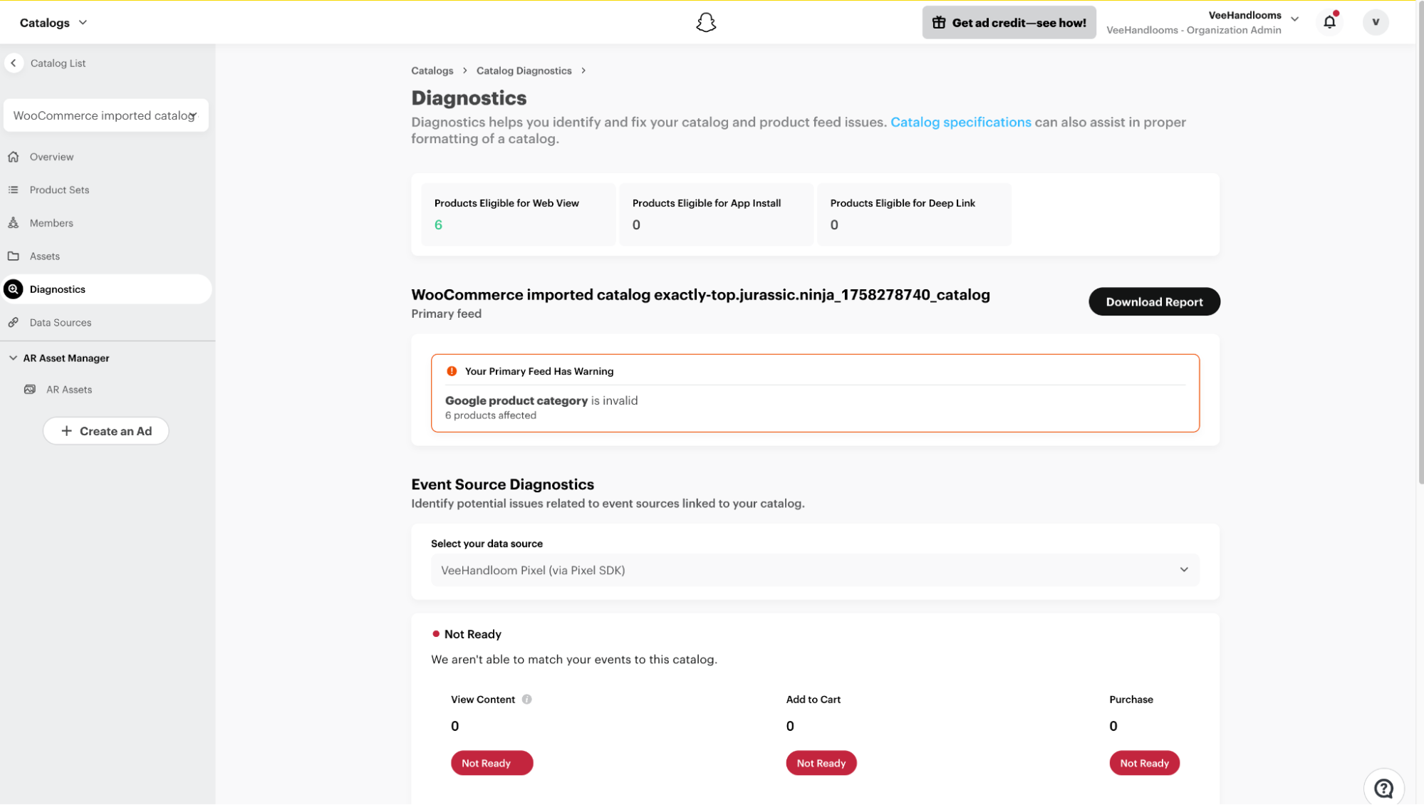Click the View Content info icon
The width and height of the screenshot is (1424, 805).
click(526, 700)
